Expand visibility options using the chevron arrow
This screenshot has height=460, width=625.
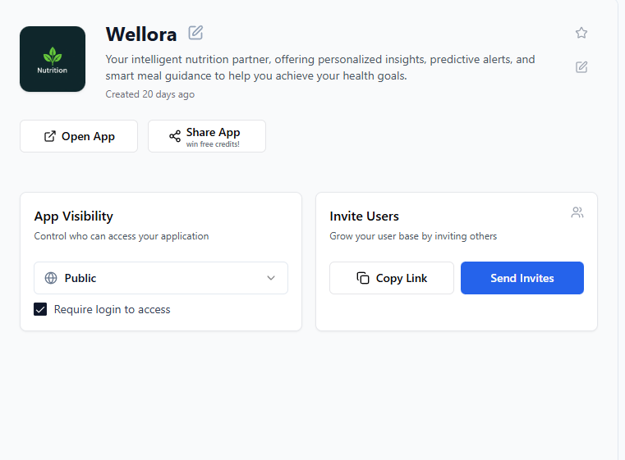click(x=271, y=278)
